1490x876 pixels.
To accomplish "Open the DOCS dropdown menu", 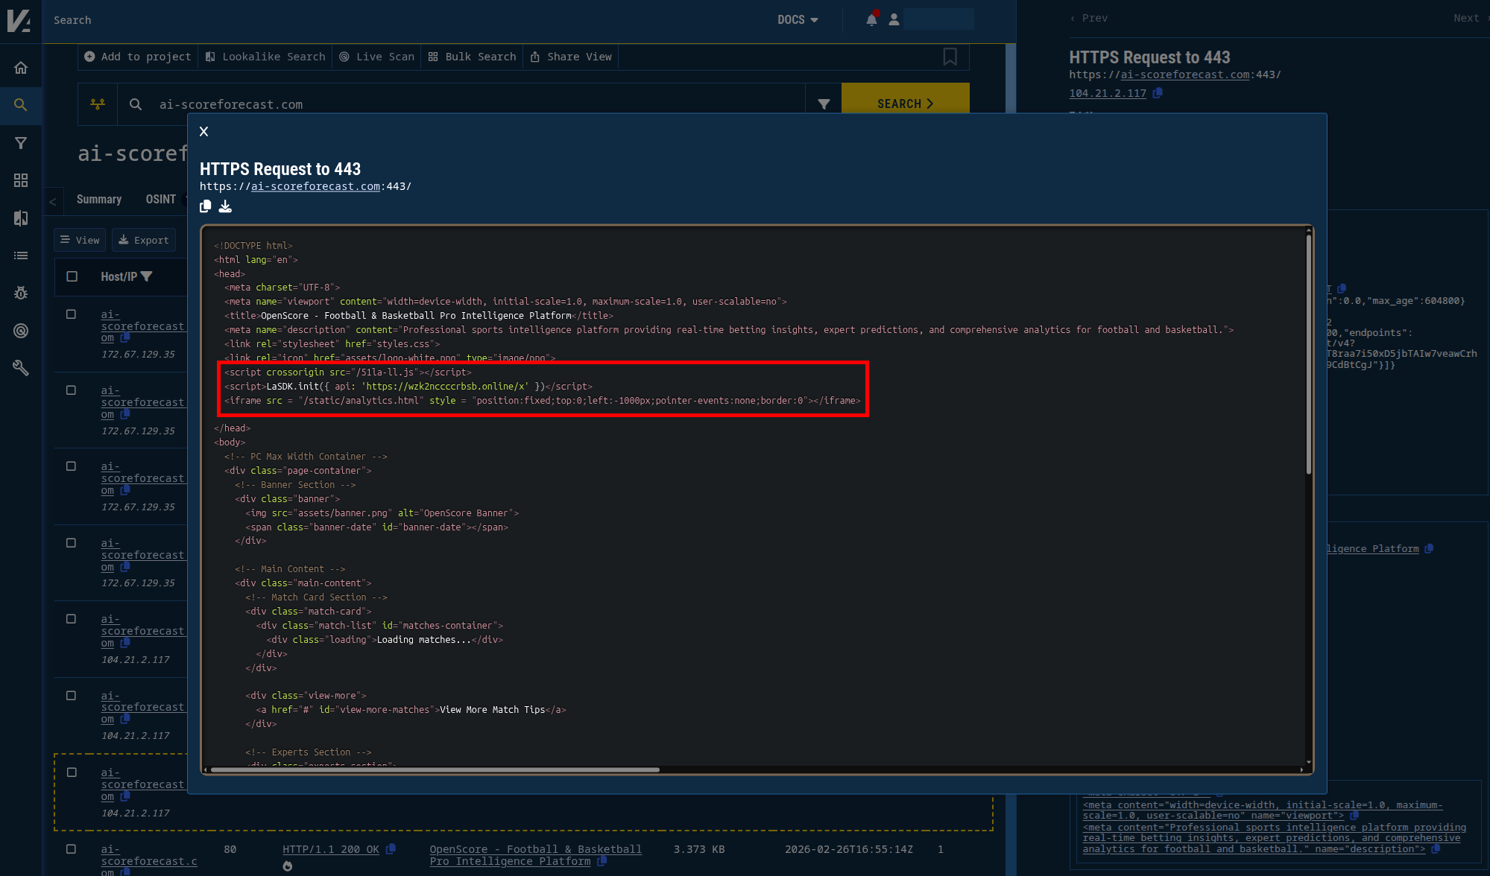I will click(797, 19).
